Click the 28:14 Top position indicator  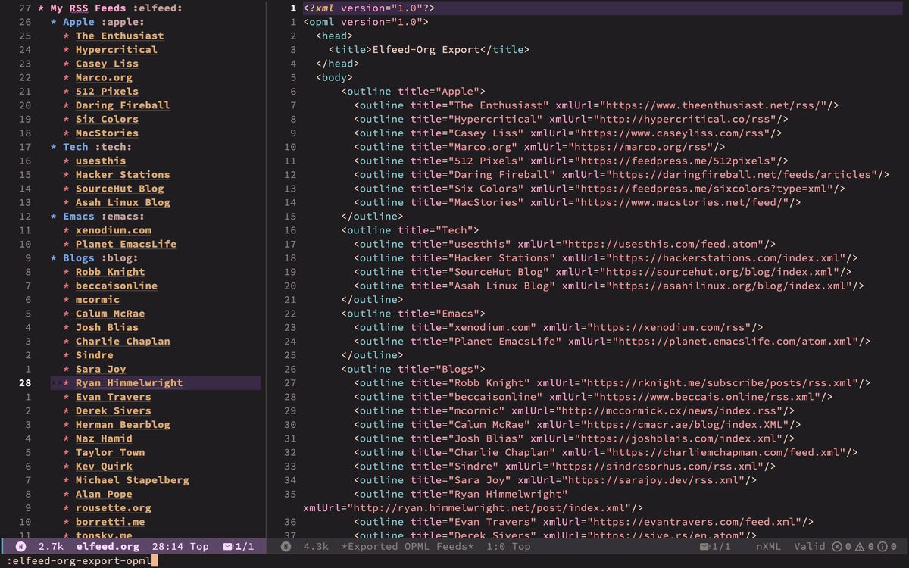[180, 546]
